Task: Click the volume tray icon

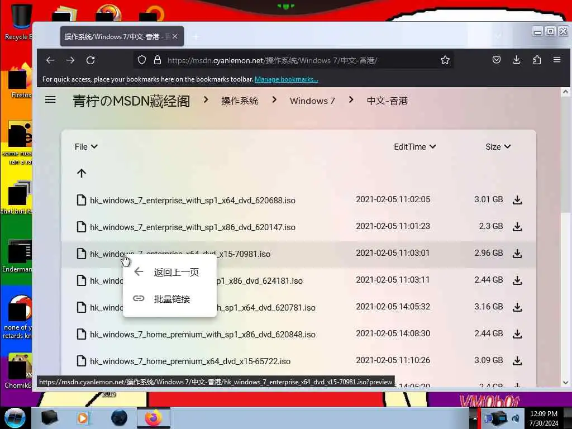Action: pos(516,418)
